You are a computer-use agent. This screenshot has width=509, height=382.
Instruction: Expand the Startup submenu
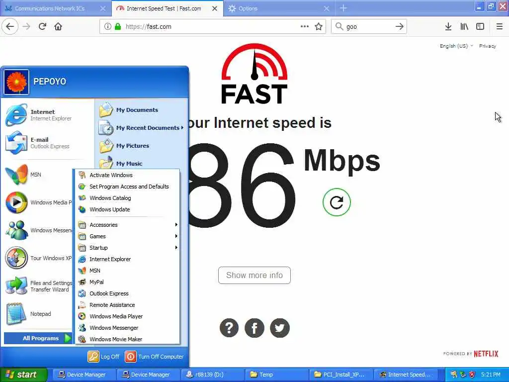(128, 248)
